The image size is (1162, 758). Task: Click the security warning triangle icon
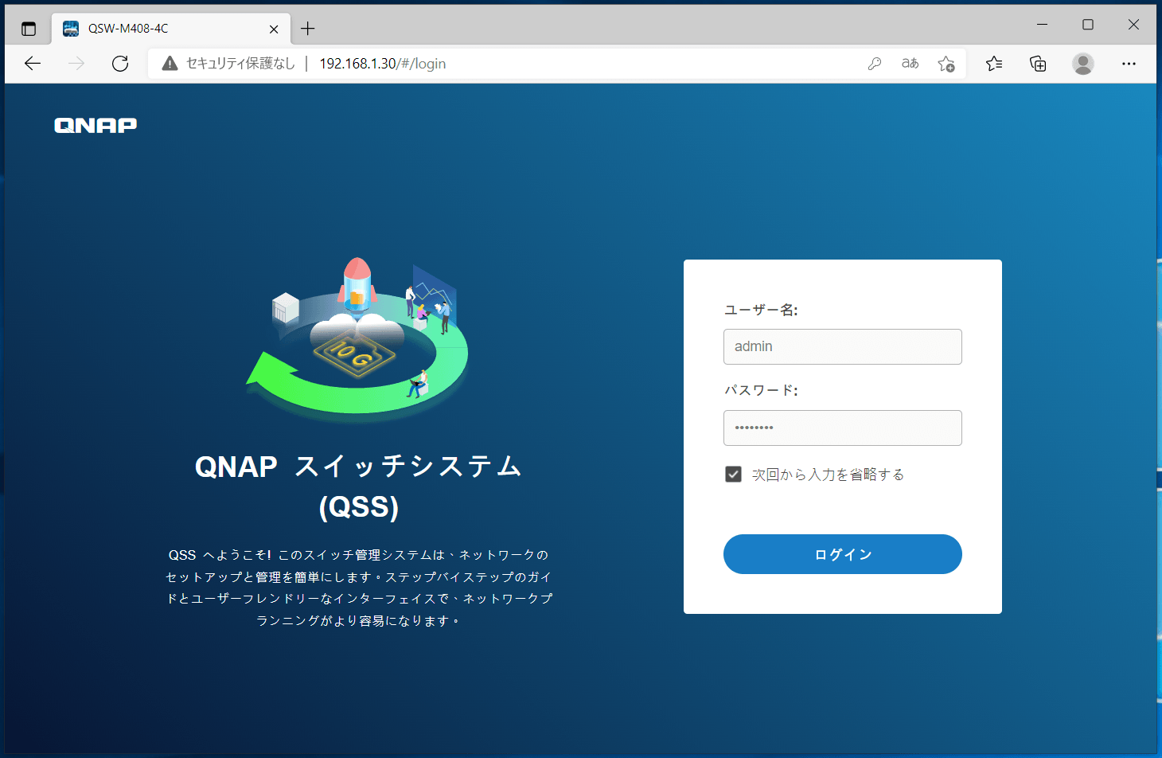170,64
